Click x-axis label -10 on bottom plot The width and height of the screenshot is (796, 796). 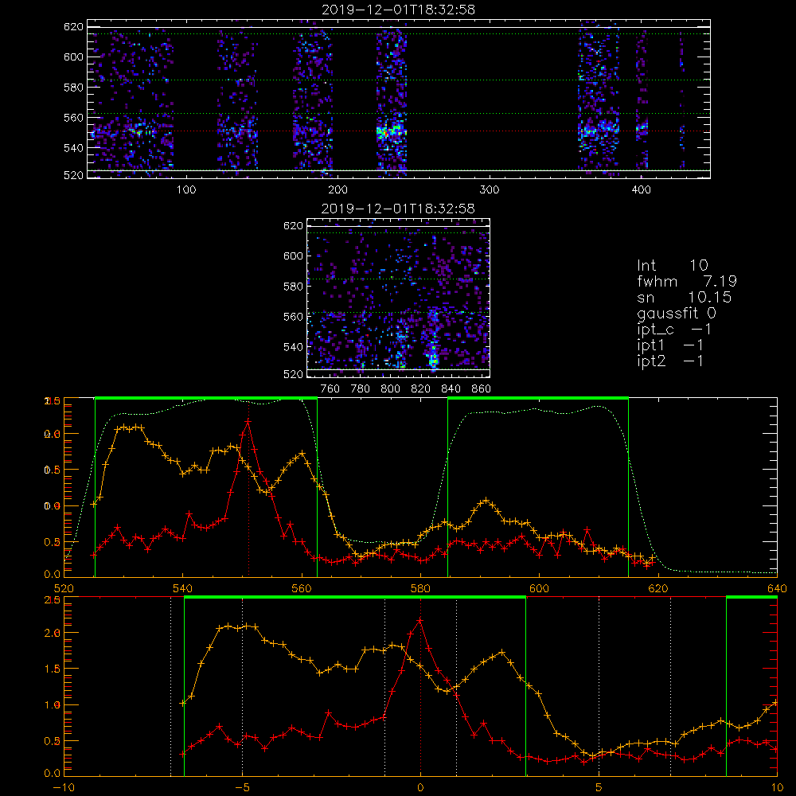(64, 787)
